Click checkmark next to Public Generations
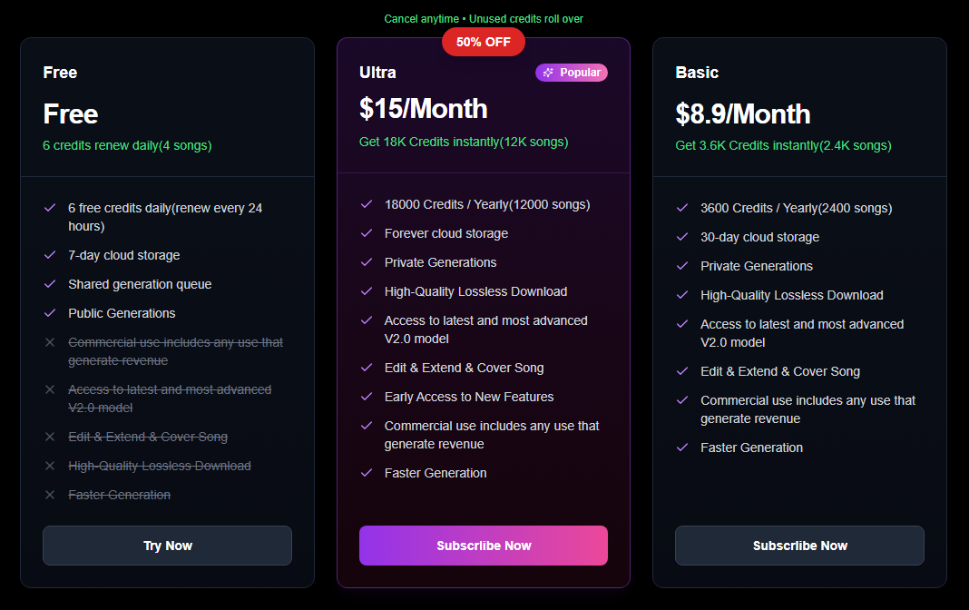969x610 pixels. tap(50, 313)
